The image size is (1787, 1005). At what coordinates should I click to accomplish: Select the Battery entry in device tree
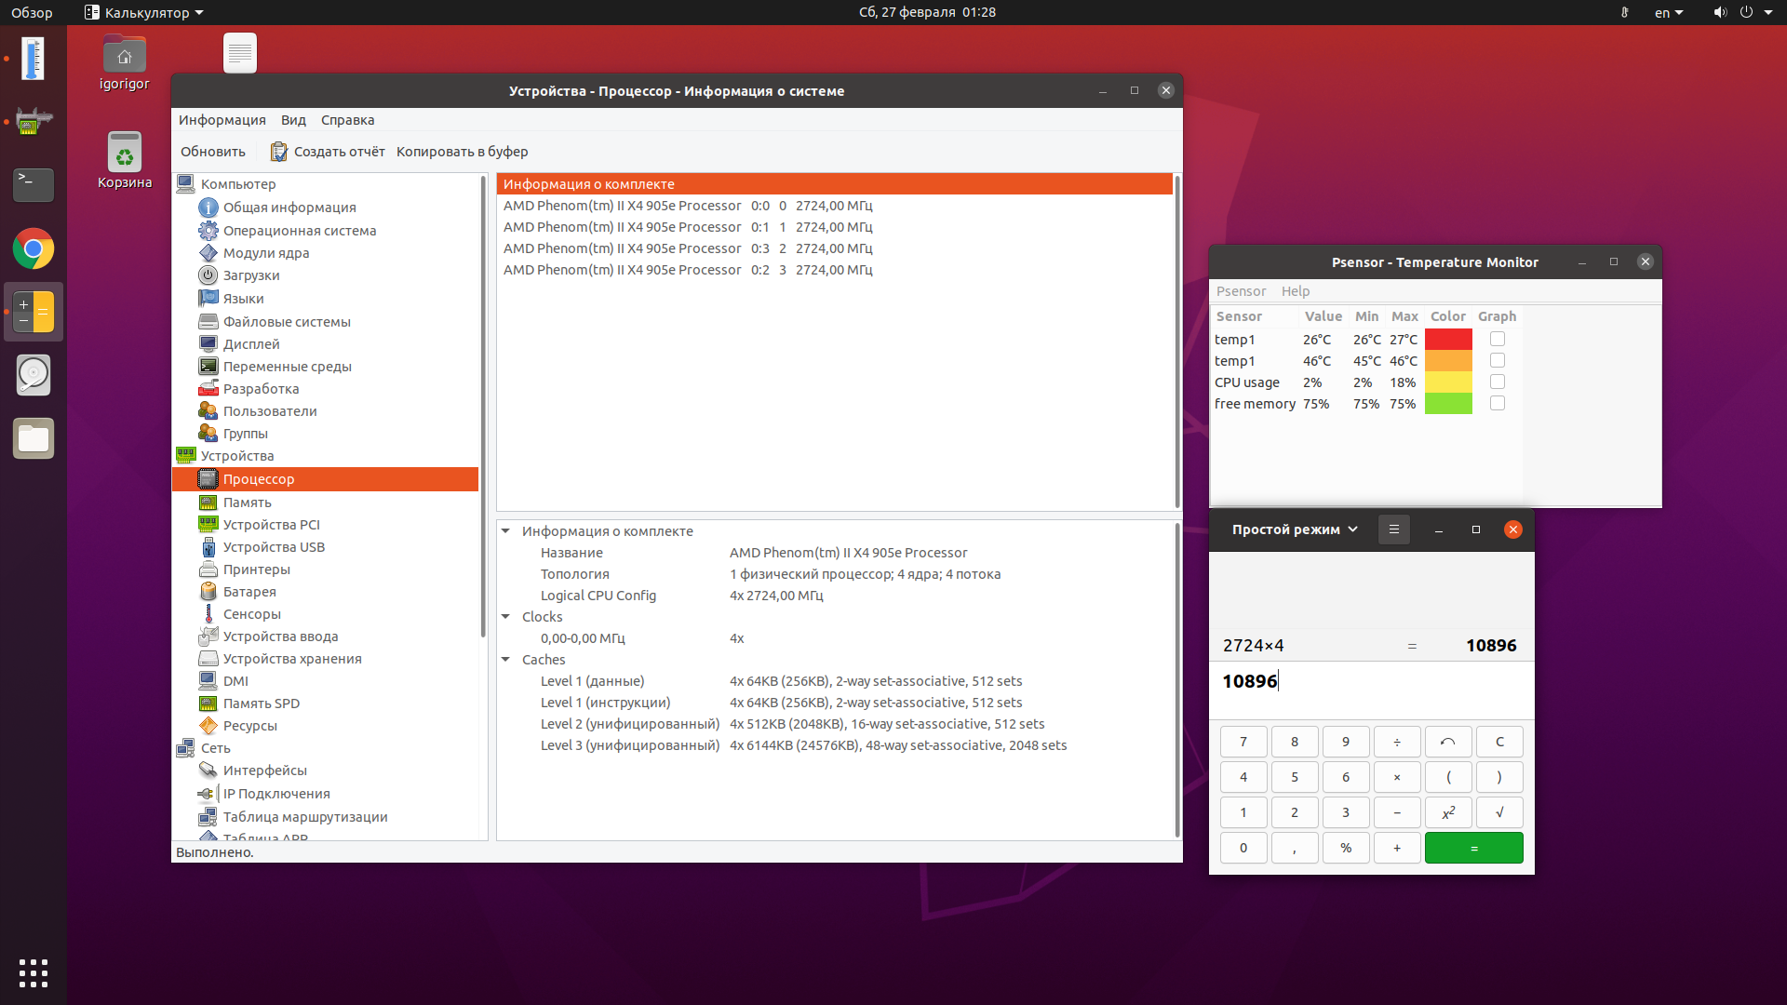249,592
